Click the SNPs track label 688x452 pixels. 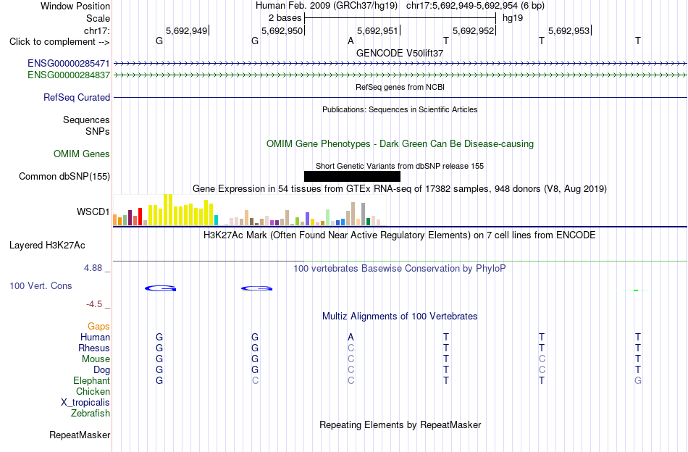point(98,131)
